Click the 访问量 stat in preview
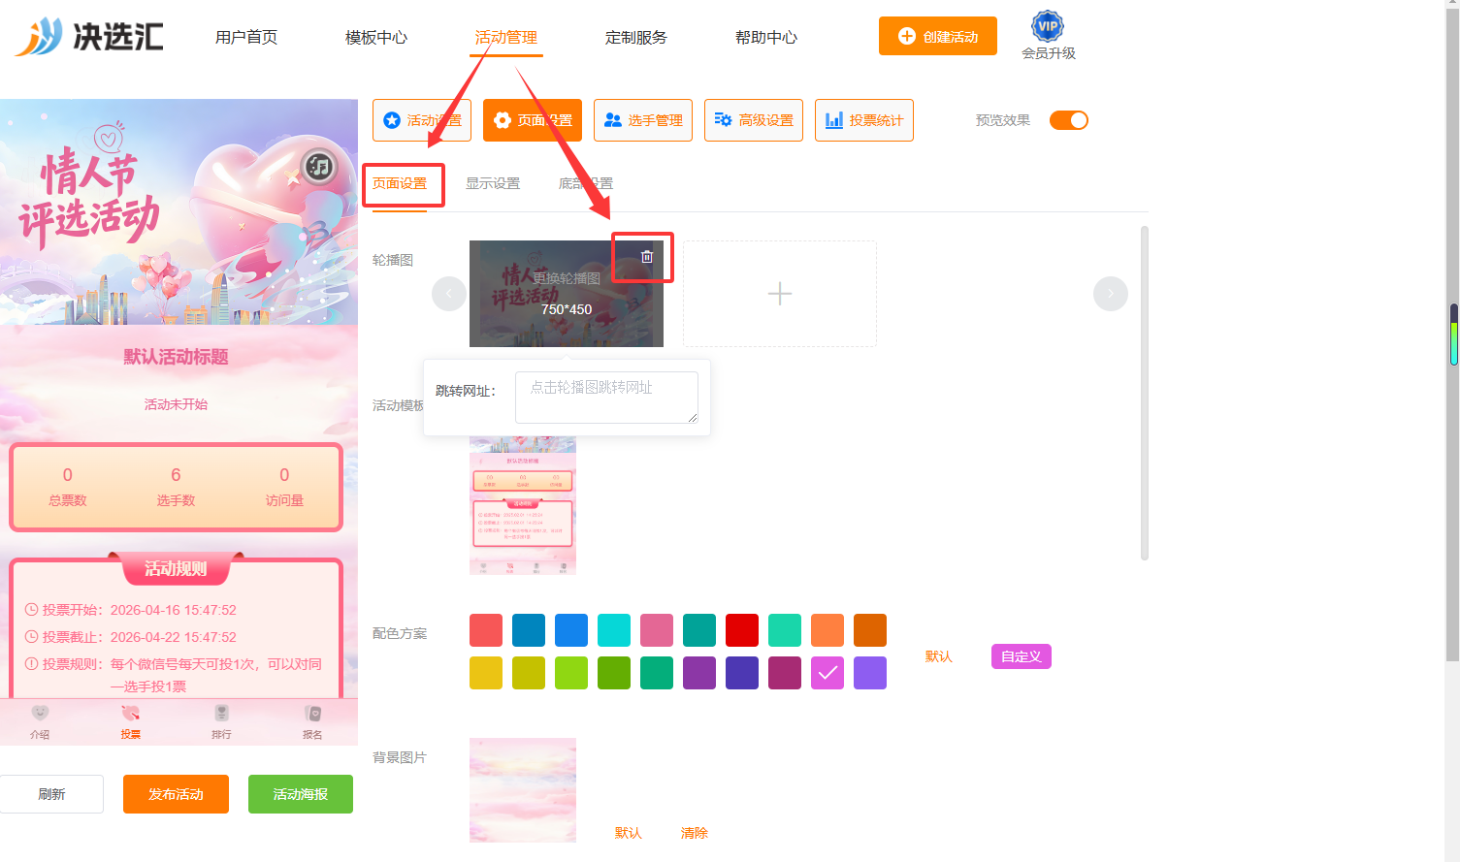The image size is (1460, 862). pos(284,487)
